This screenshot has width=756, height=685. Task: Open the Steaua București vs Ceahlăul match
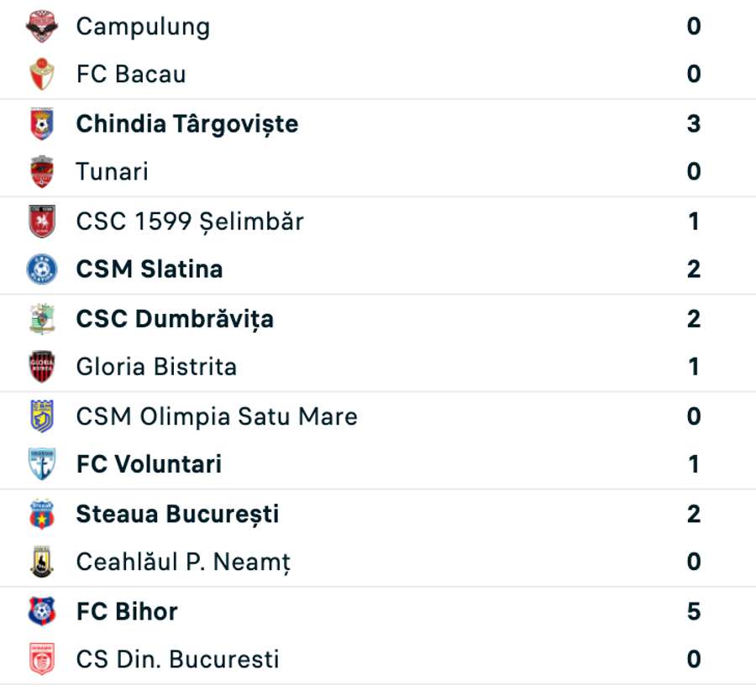pyautogui.click(x=378, y=538)
